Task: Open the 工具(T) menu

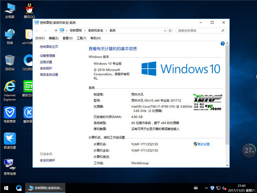Action: pyautogui.click(x=82, y=38)
